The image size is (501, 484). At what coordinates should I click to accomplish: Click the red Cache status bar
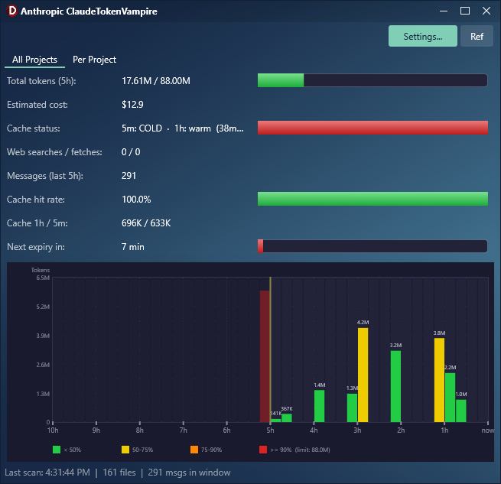pos(372,128)
